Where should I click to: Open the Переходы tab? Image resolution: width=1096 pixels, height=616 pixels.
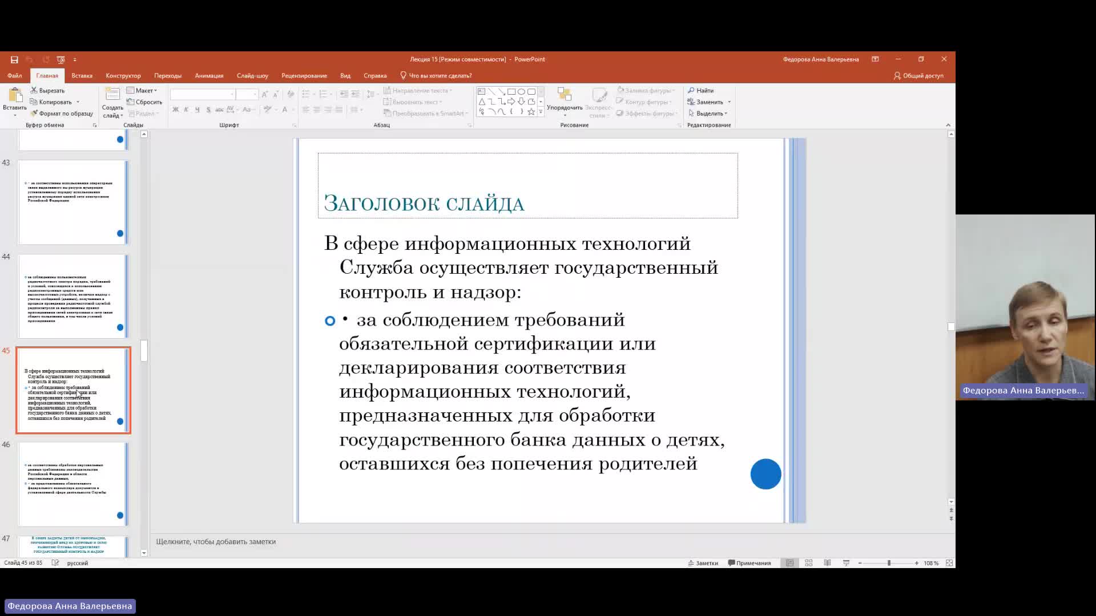point(167,75)
